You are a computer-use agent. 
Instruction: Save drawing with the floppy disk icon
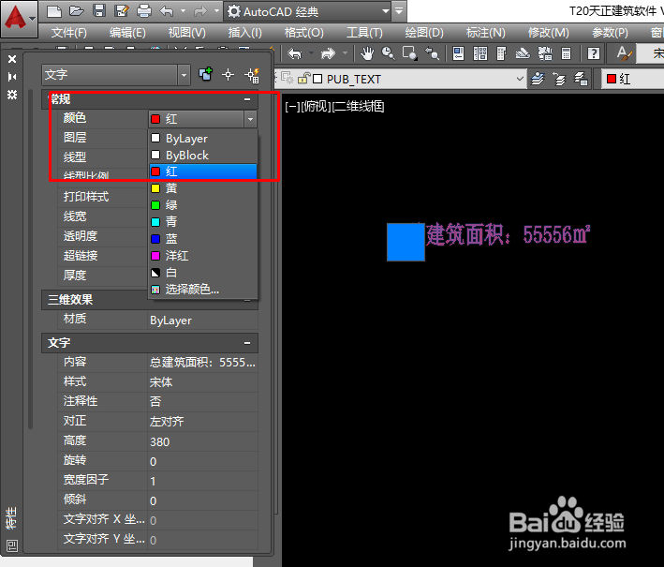click(99, 11)
